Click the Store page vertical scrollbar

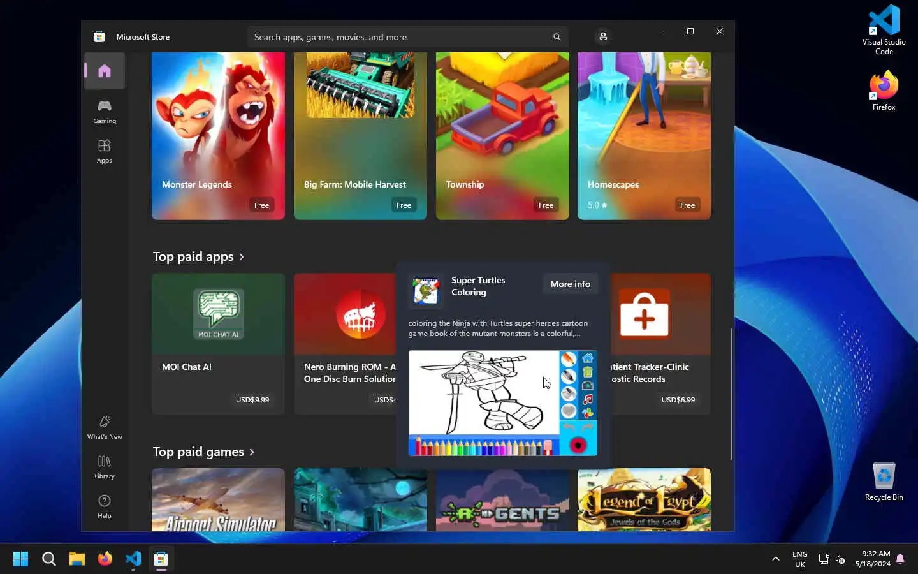(731, 394)
